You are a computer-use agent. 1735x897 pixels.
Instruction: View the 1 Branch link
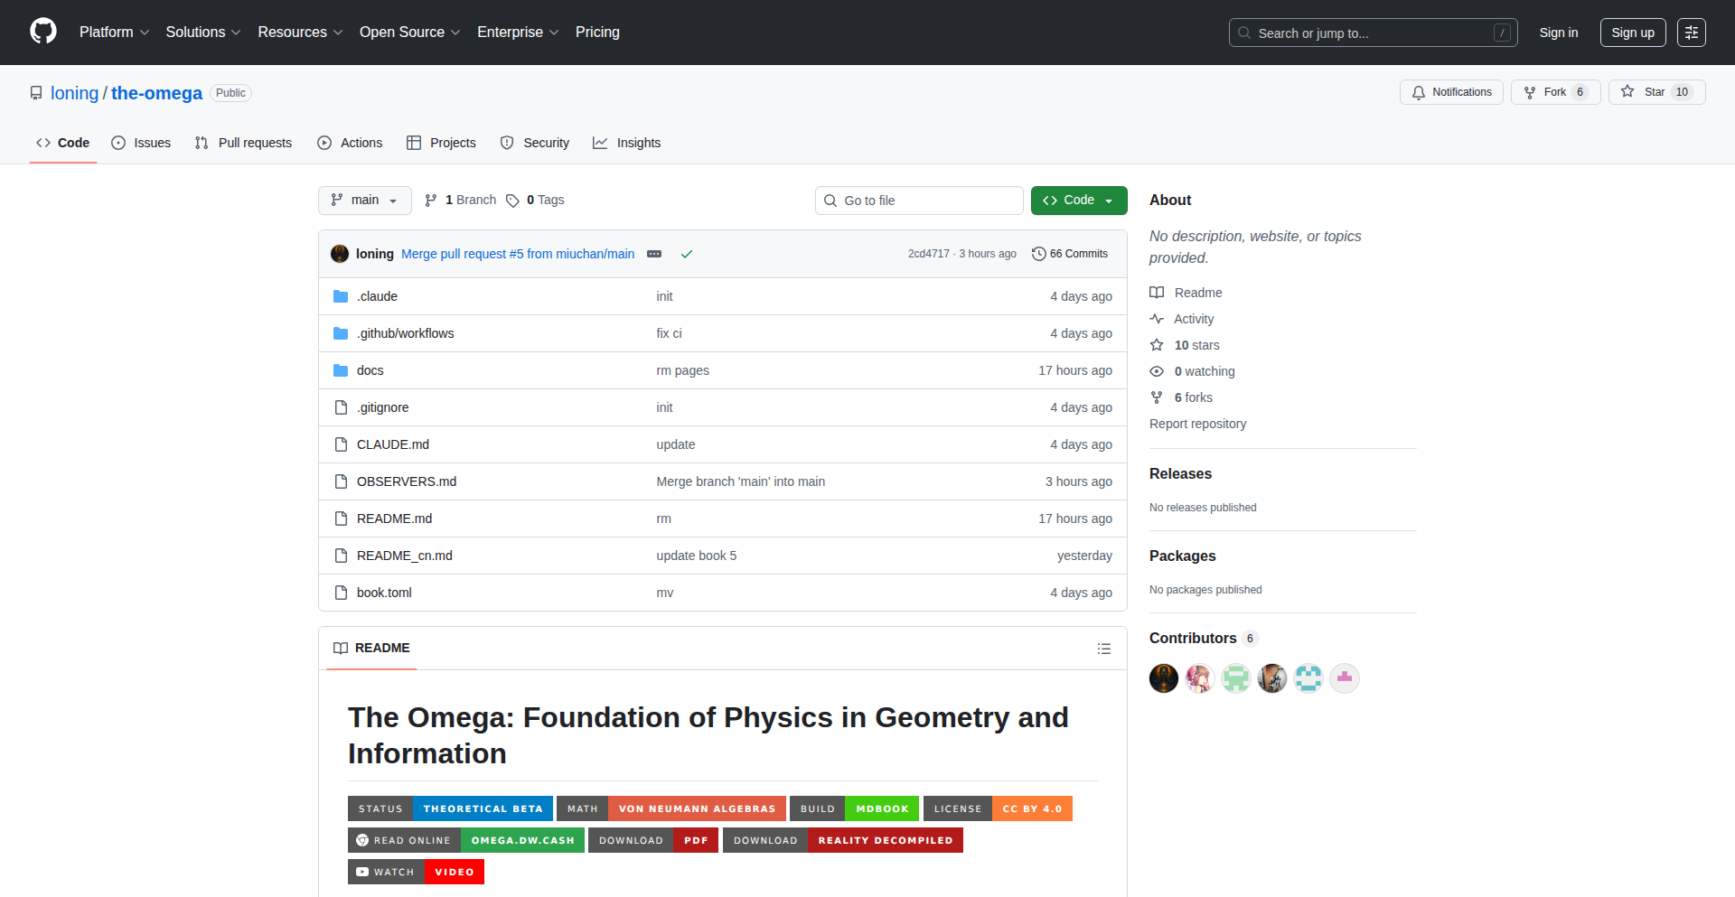pyautogui.click(x=461, y=201)
